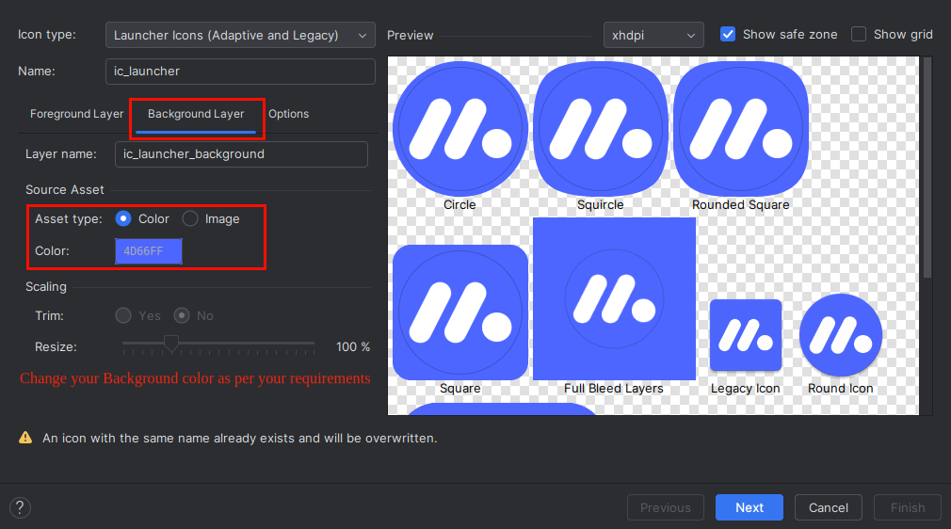Select the Image asset type radio button
The height and width of the screenshot is (529, 951).
coord(190,219)
